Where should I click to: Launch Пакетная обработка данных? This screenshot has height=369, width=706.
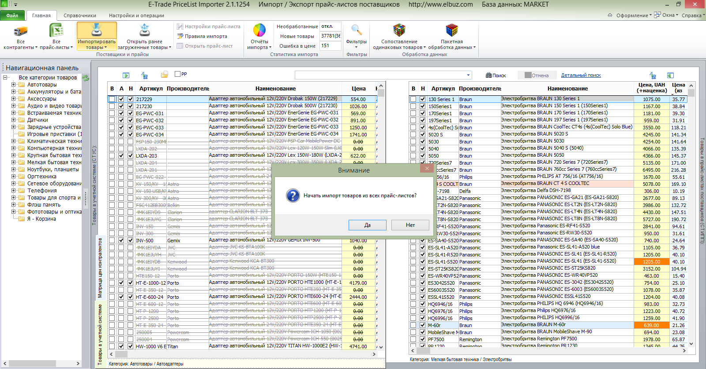(451, 37)
